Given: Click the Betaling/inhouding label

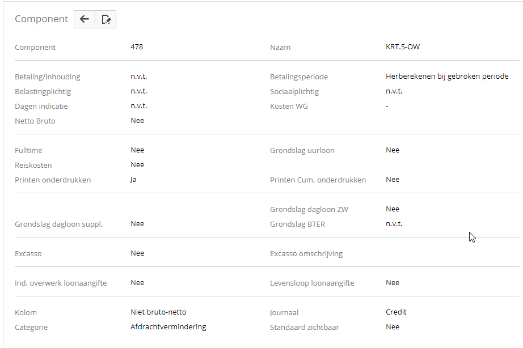Looking at the screenshot, I should [48, 77].
